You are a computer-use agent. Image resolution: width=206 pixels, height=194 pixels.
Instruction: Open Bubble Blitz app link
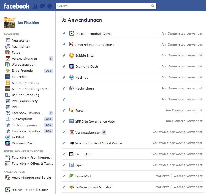pos(84,56)
